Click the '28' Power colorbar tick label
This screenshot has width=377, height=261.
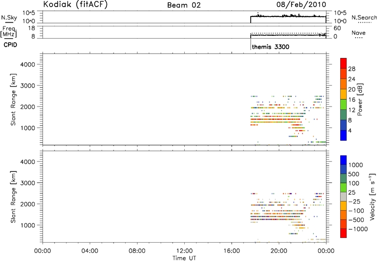point(352,69)
